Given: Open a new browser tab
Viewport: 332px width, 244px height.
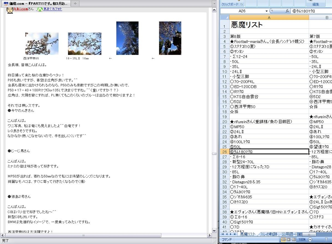Looking at the screenshot, I should click(75, 3).
